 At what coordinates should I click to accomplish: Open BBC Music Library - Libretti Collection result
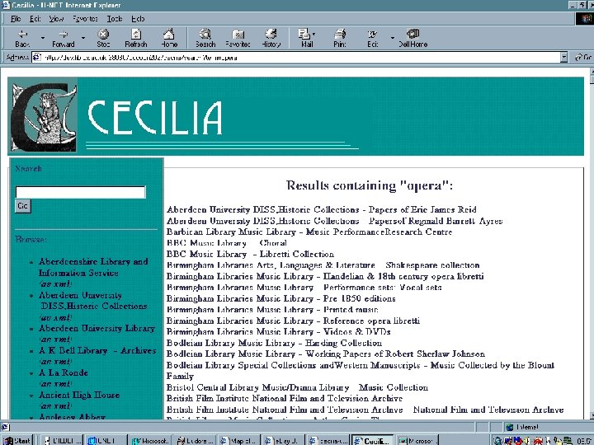pos(251,254)
